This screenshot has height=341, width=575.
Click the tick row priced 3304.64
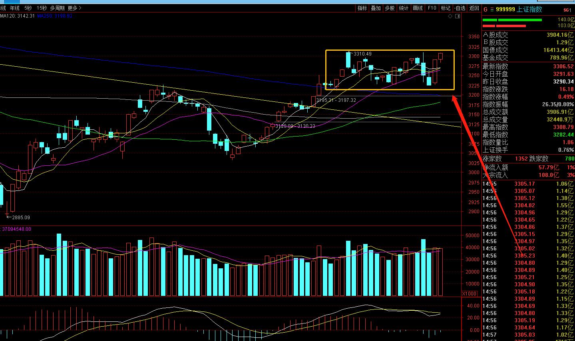[528, 327]
